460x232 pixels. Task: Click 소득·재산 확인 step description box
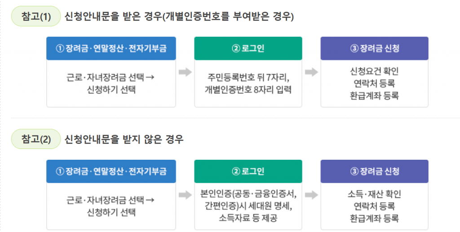click(374, 206)
